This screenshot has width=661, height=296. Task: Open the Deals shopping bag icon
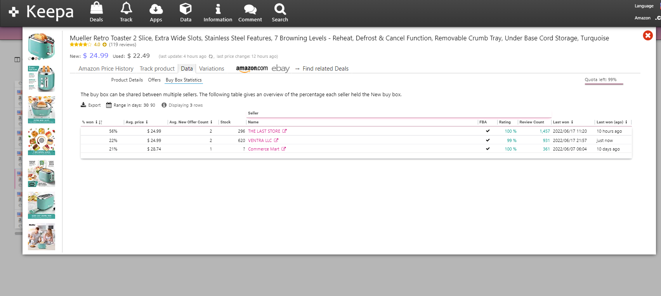click(96, 8)
